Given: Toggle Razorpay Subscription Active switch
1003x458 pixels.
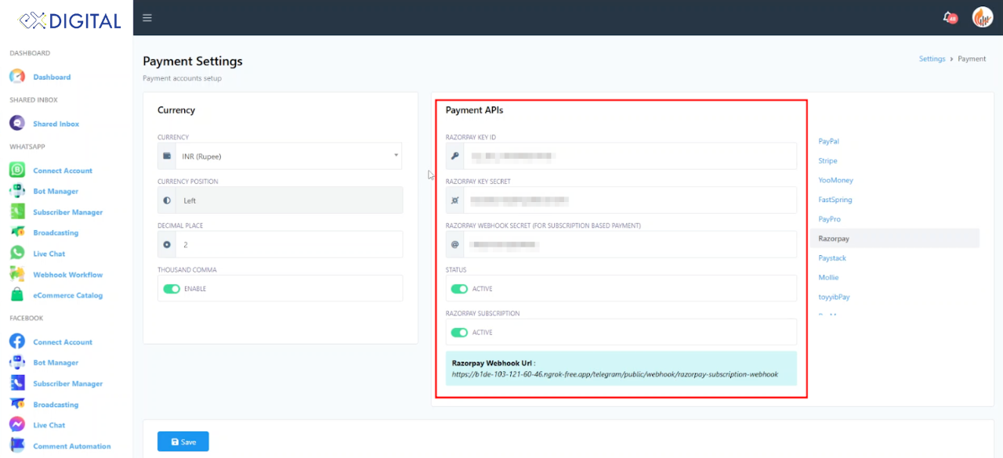Looking at the screenshot, I should tap(459, 333).
